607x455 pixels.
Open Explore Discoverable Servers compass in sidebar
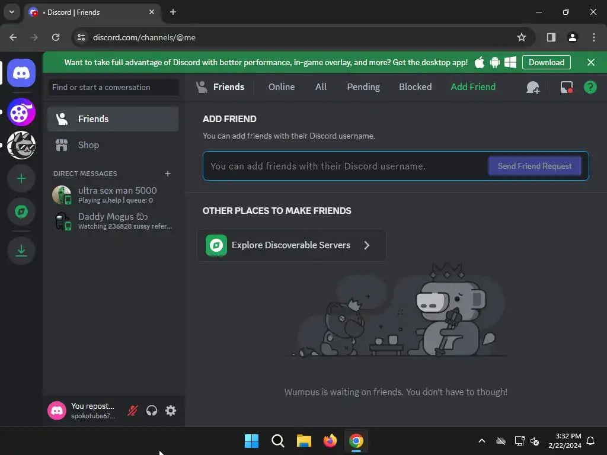(x=21, y=212)
